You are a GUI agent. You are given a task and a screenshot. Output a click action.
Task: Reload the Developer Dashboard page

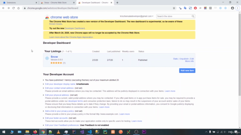(14, 8)
